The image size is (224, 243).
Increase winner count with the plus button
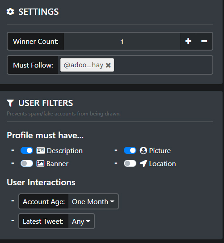pyautogui.click(x=188, y=41)
